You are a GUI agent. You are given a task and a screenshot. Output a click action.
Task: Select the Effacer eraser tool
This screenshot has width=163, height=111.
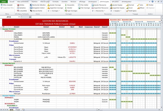point(138,8)
